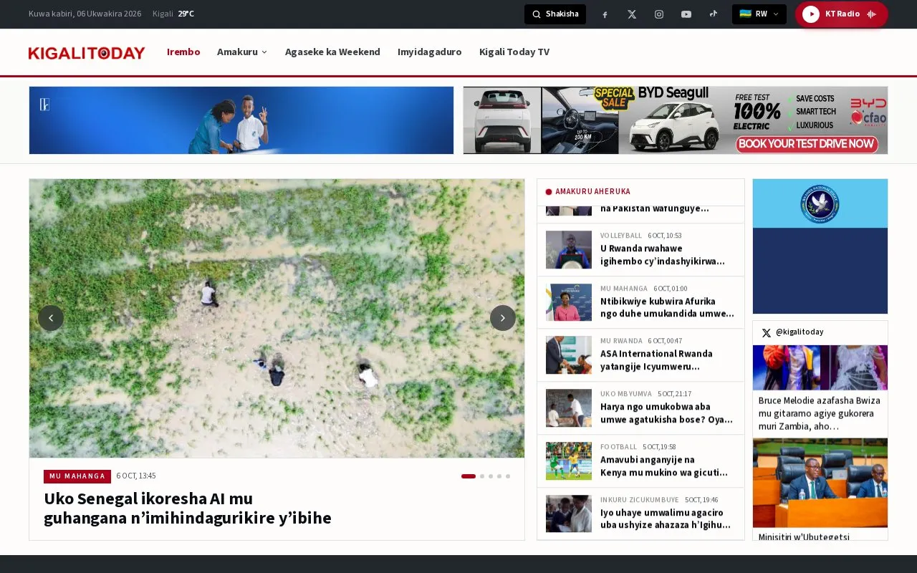Open the Football article thumbnail

[569, 461]
